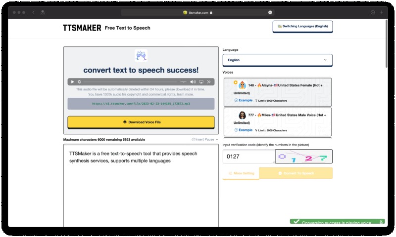Viewport: 396px width, 237px height.
Task: Click the verification code input field
Action: [249, 157]
